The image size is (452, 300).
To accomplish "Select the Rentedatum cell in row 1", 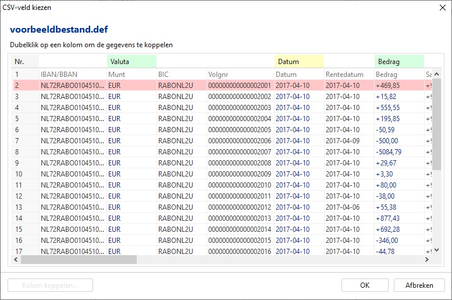I will tap(348, 75).
